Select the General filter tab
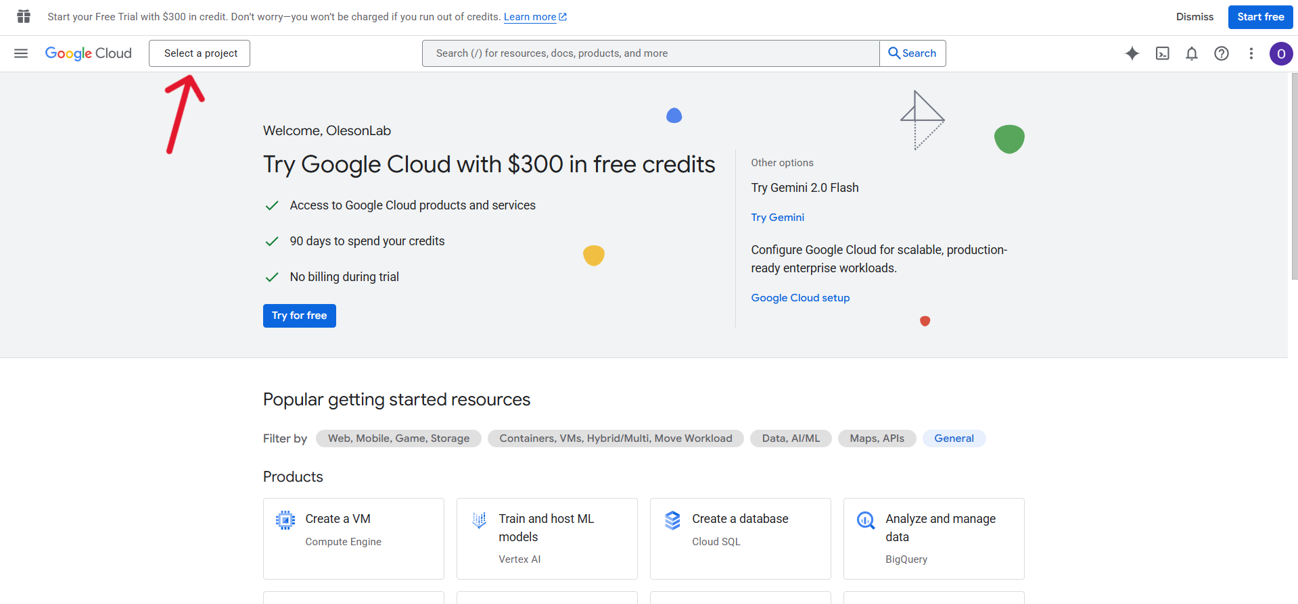This screenshot has width=1298, height=604. click(954, 438)
